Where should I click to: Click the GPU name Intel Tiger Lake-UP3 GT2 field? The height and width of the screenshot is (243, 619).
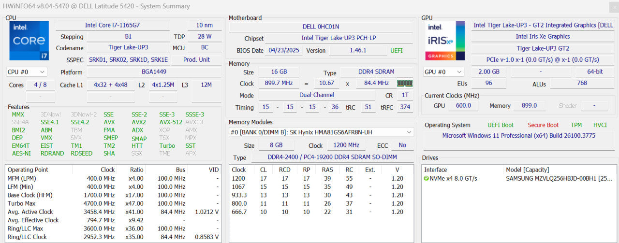pos(543,25)
